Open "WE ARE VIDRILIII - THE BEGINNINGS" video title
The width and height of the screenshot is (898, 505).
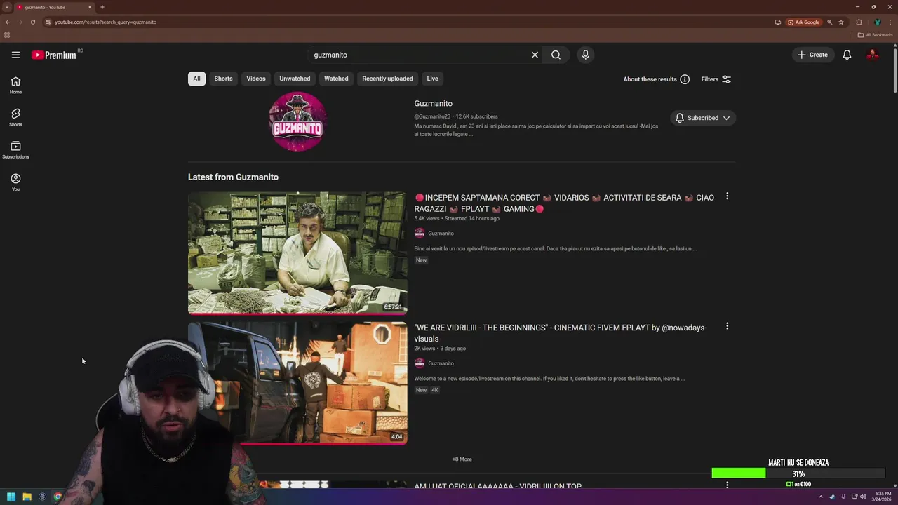pos(560,333)
